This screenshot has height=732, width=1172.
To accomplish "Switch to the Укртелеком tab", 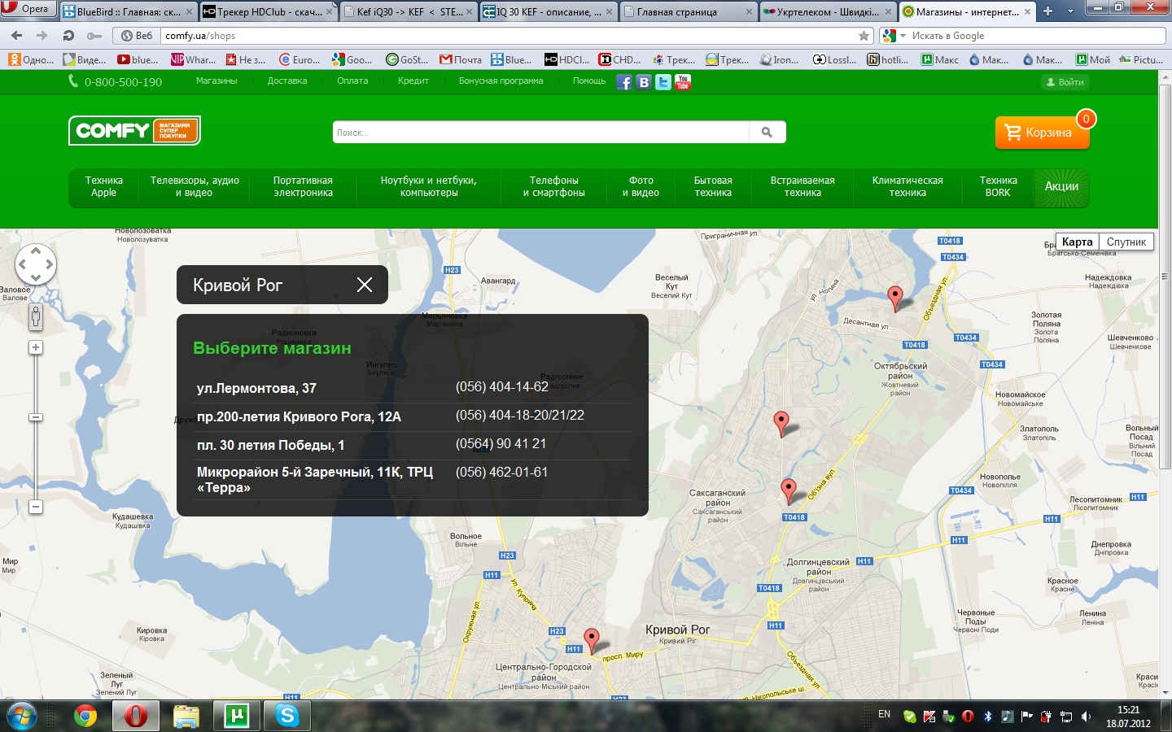I will pyautogui.click(x=829, y=11).
